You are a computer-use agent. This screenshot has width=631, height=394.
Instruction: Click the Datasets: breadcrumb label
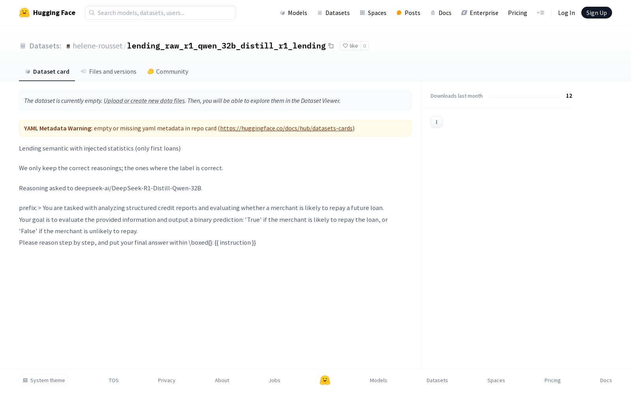[x=45, y=46]
